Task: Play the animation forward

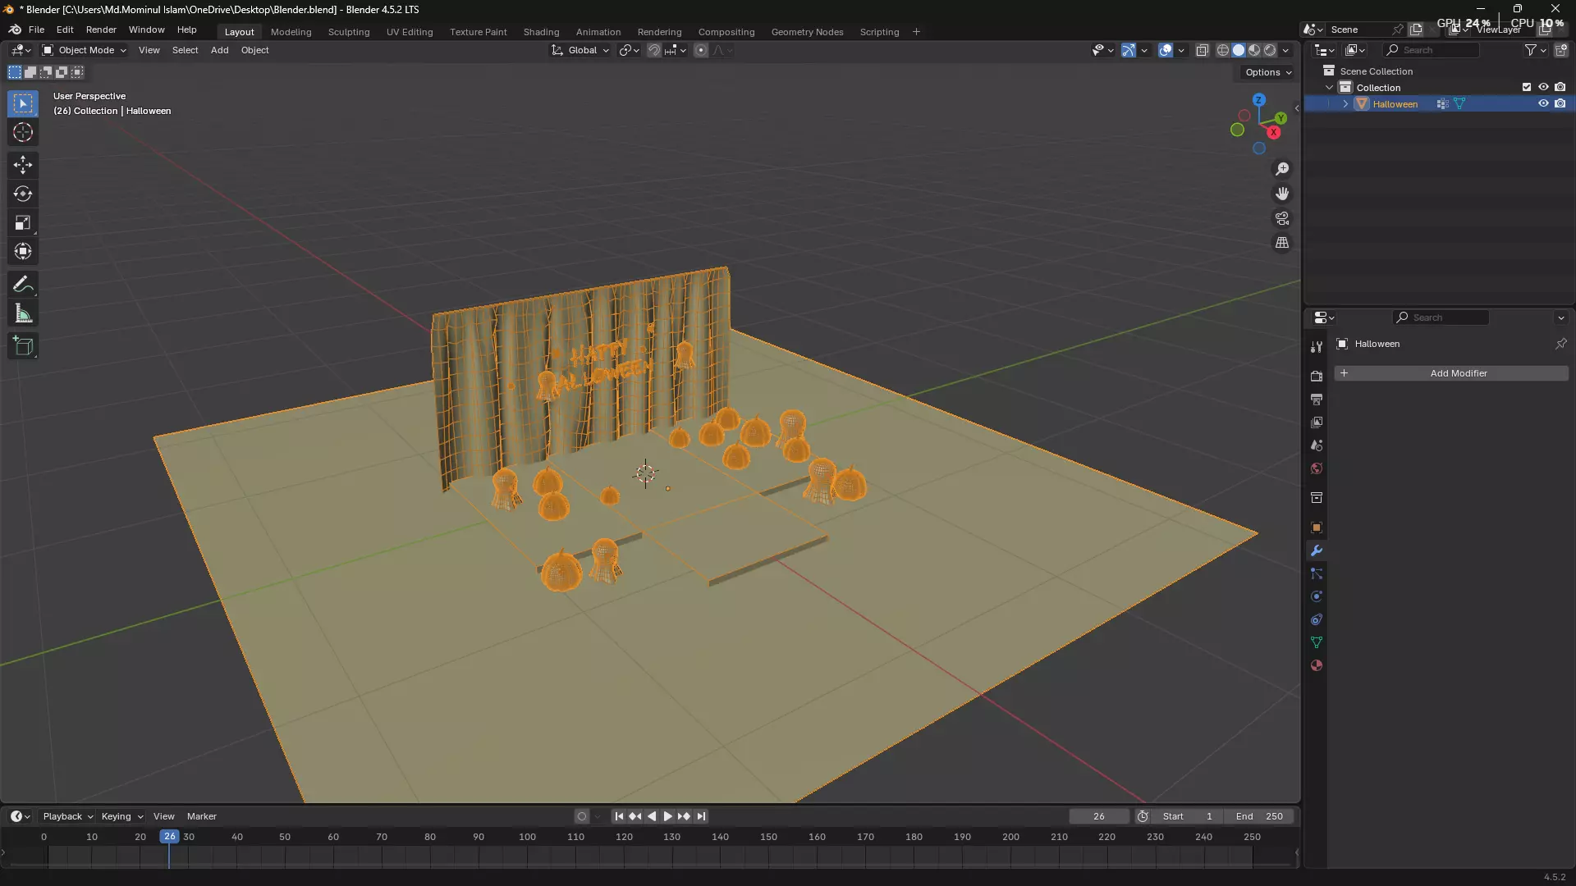Action: tap(667, 816)
